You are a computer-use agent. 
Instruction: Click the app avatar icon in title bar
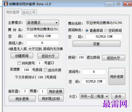point(5,4)
